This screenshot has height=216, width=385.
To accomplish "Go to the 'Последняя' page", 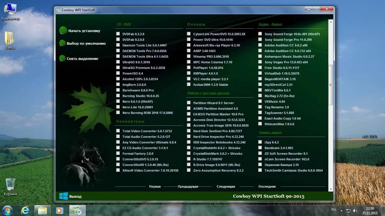I will tap(267, 186).
